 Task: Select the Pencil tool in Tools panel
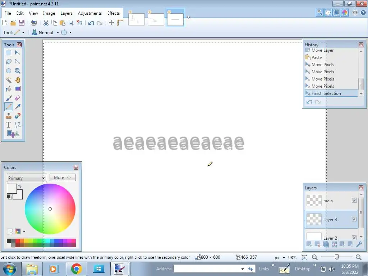(x=9, y=107)
